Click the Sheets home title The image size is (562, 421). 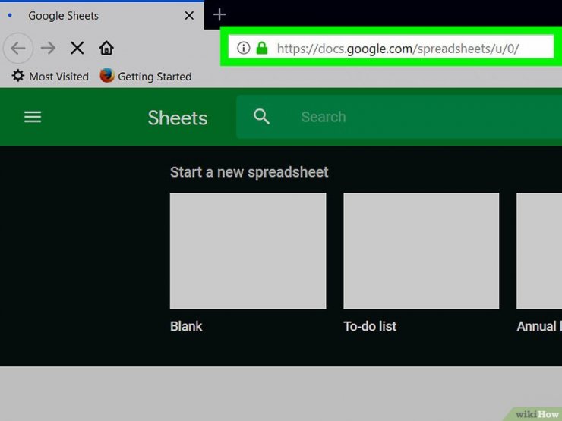178,118
